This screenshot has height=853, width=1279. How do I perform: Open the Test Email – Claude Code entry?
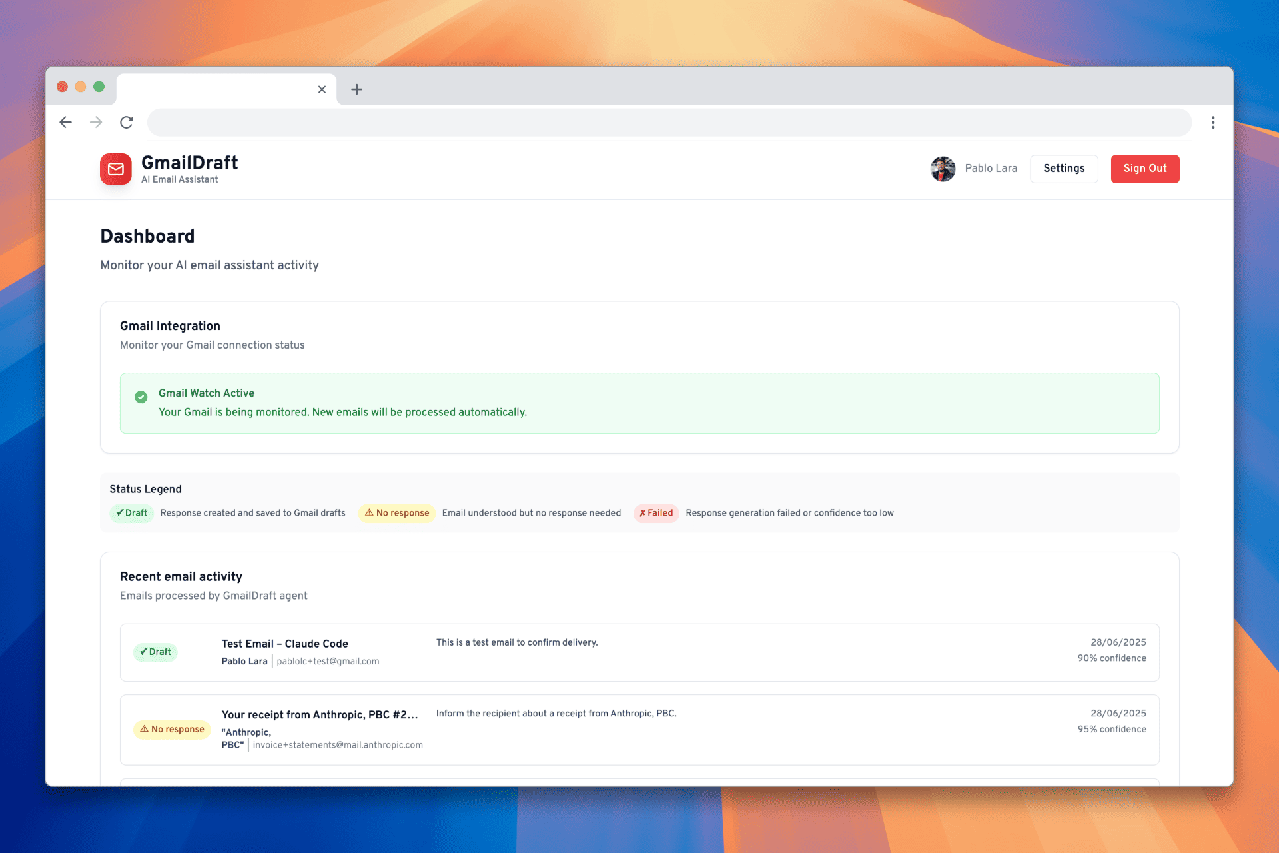(x=284, y=644)
